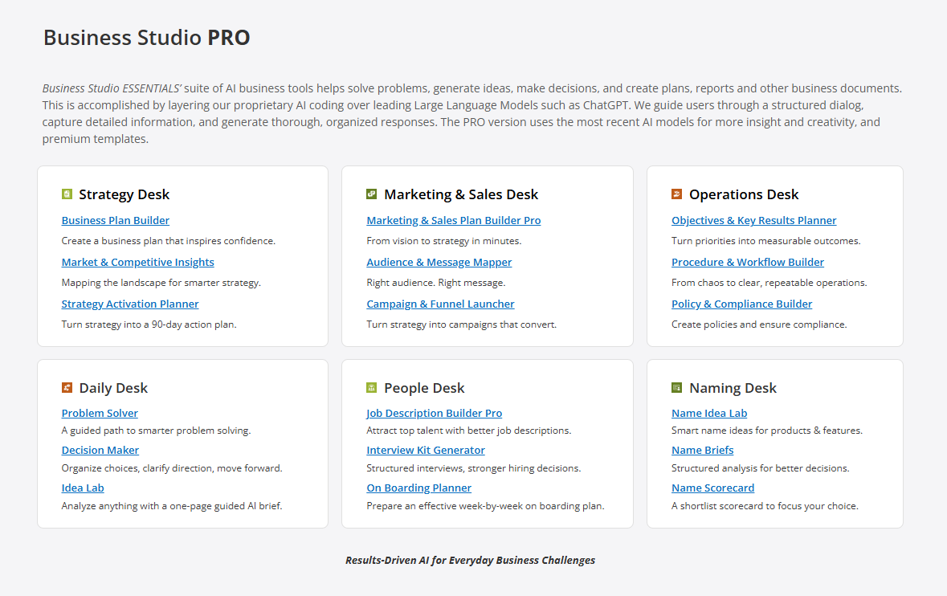Click the Strategy Desk heading icon
Screen dimensions: 947x596
point(67,194)
